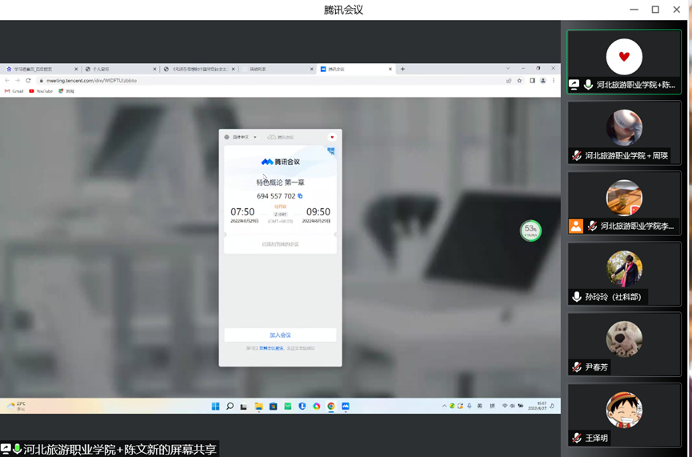The image size is (692, 457).
Task: Toggle the 拼 input mode indicator
Action: click(x=492, y=406)
